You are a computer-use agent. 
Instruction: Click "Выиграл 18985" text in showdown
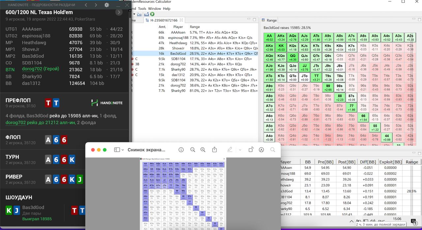coord(37,219)
